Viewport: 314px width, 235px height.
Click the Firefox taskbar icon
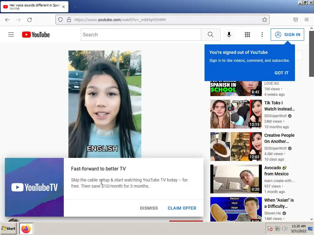[26, 228]
